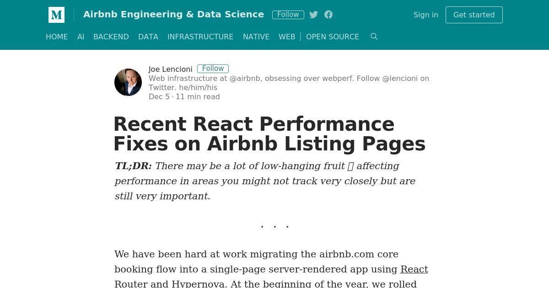Click the Sign in link

(x=426, y=15)
